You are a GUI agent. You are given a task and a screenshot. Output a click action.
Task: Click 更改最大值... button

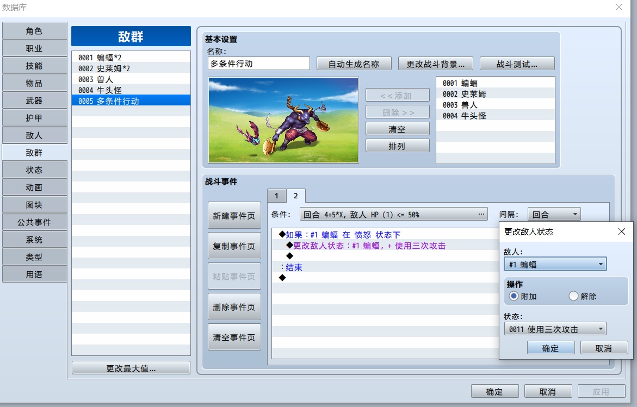point(131,368)
